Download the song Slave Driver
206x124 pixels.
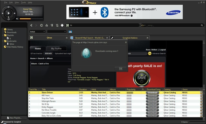(x=152, y=93)
